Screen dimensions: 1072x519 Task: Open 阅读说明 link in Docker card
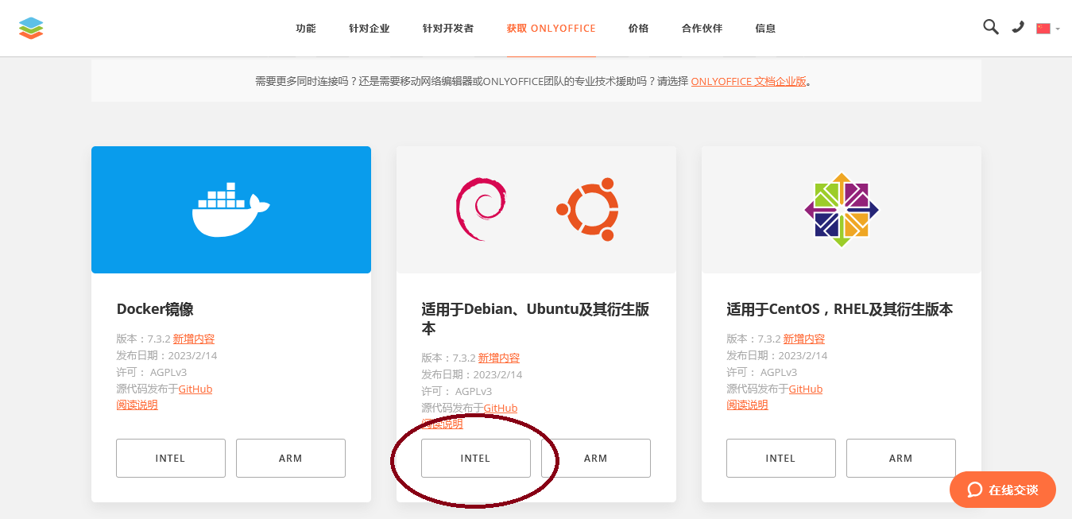click(x=137, y=405)
